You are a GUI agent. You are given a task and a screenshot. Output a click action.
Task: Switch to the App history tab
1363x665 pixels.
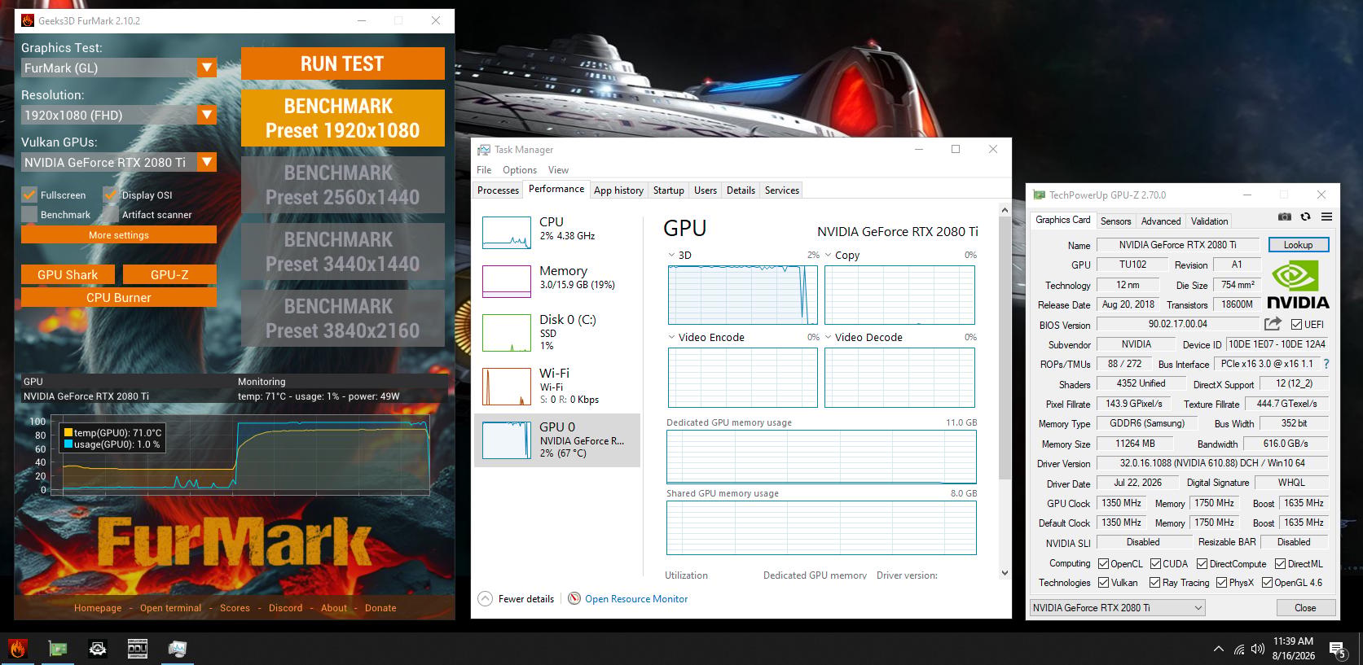618,190
